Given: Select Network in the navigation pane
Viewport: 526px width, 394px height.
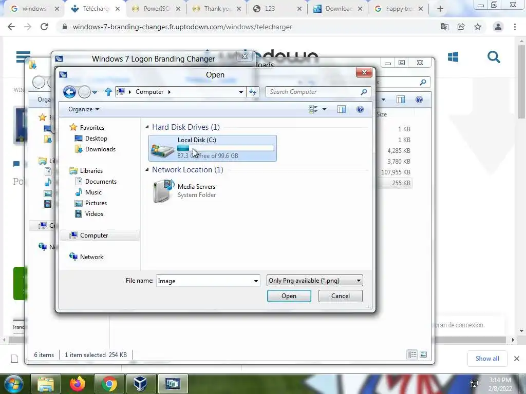Looking at the screenshot, I should point(91,257).
